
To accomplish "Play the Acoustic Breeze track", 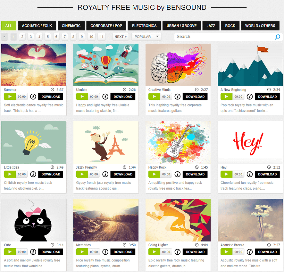I will click(226, 252).
